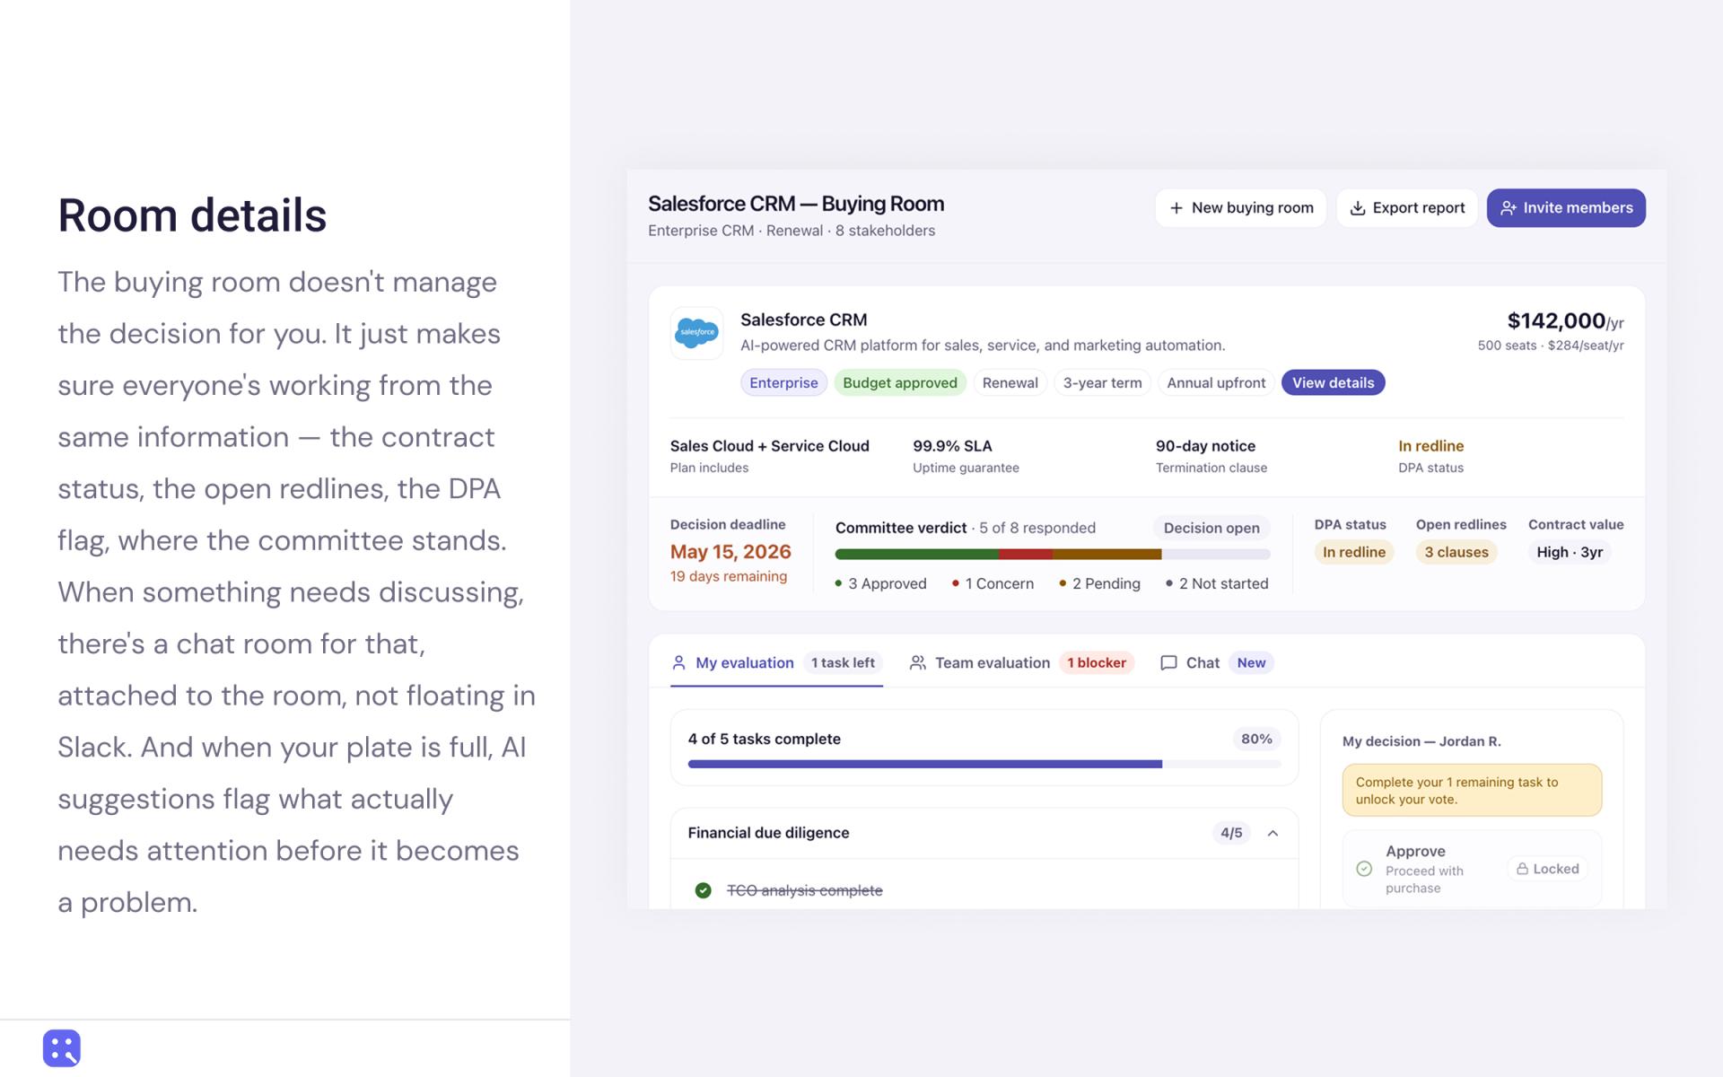Click the add-person icon in Invite members
The height and width of the screenshot is (1077, 1723).
[1509, 208]
